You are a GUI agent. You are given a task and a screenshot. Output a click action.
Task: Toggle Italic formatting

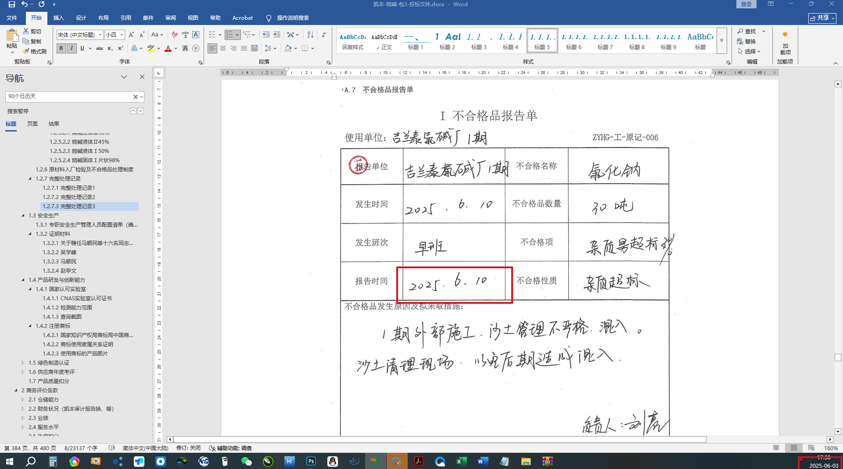pos(72,48)
